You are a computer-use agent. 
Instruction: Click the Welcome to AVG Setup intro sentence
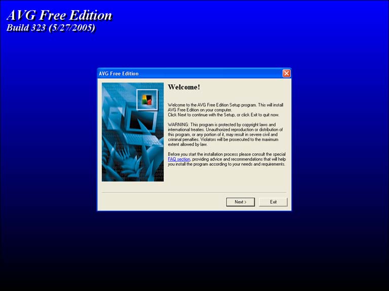coord(225,105)
